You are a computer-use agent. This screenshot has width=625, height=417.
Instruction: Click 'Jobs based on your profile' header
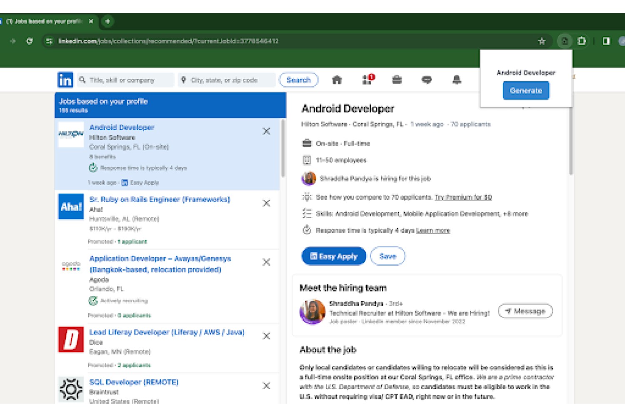(x=103, y=101)
